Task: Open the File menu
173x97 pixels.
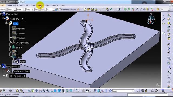Action: 21,5
